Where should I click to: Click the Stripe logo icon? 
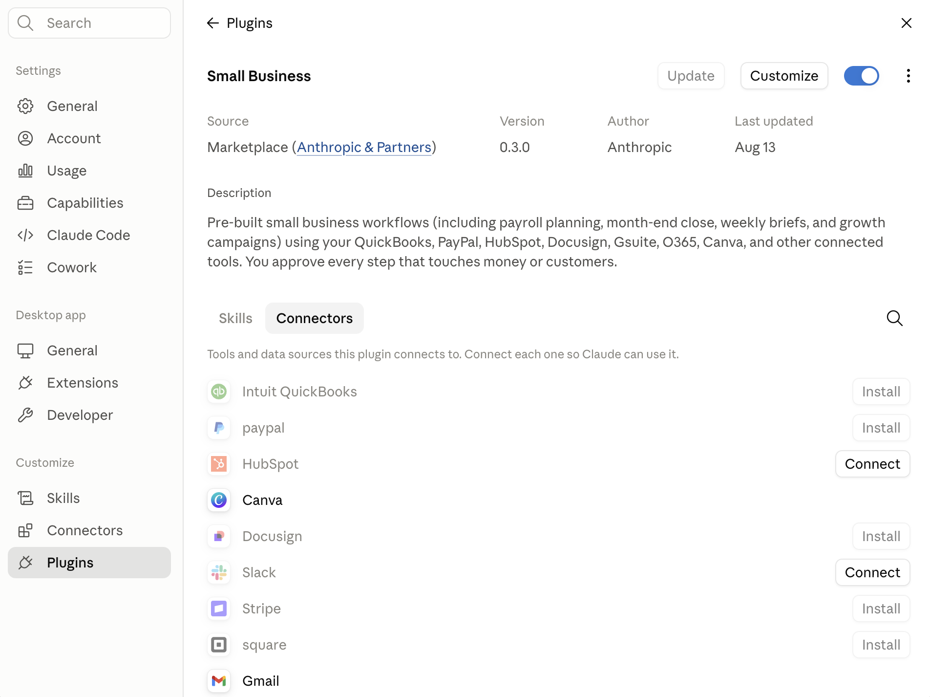[x=219, y=609]
